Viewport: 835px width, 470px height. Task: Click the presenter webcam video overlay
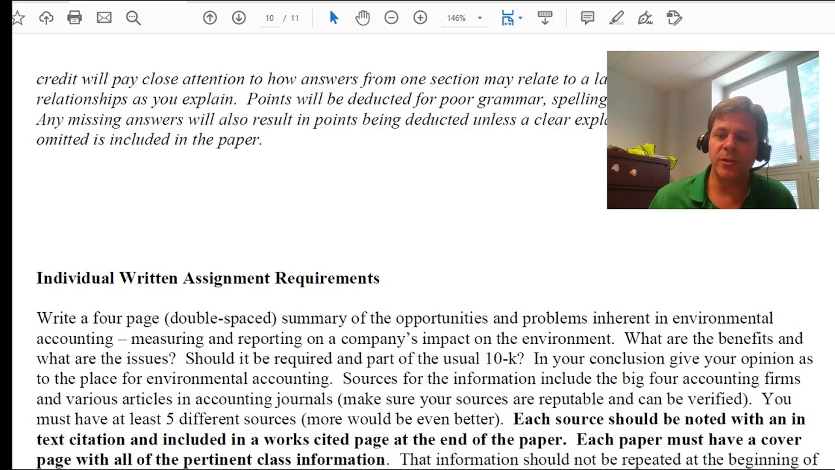(712, 130)
